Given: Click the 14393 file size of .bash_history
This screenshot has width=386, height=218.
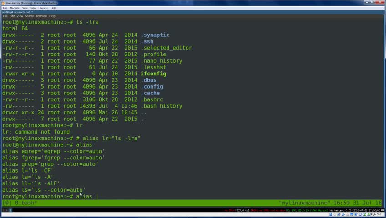Looking at the screenshot, I should (x=87, y=106).
